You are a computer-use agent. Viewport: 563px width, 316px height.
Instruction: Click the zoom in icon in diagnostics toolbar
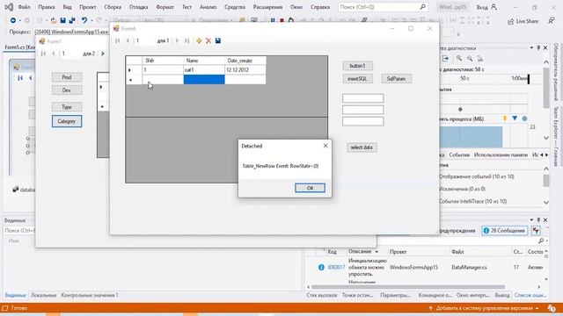click(459, 59)
